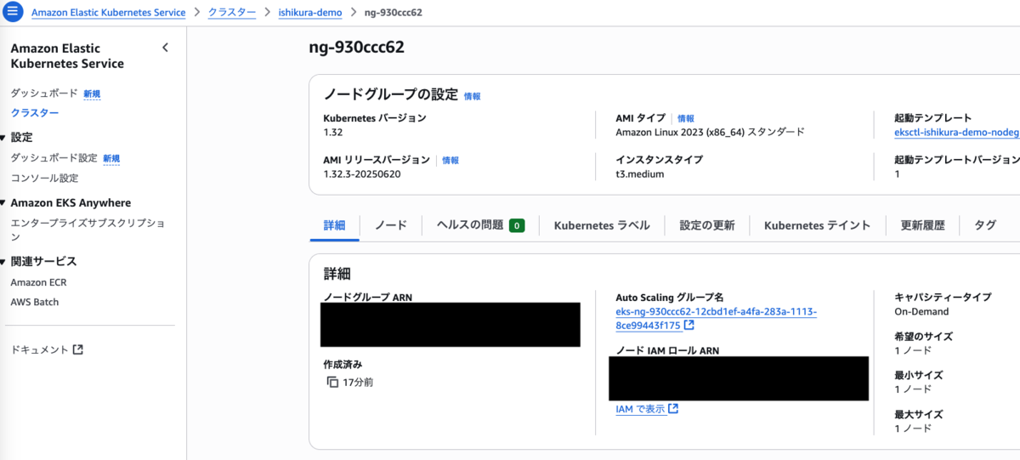Select the タグ tab
The image size is (1020, 460).
pyautogui.click(x=985, y=225)
